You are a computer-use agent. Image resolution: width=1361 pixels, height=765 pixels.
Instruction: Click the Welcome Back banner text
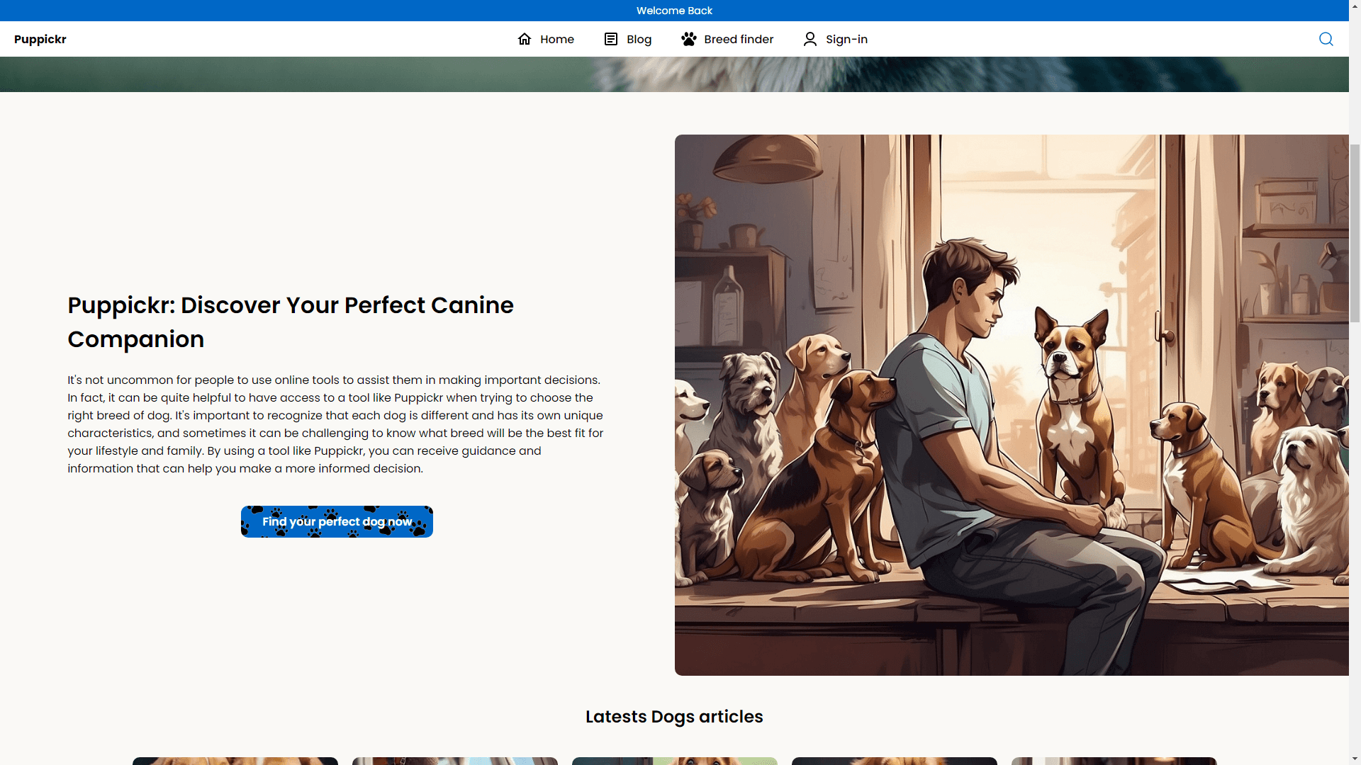[674, 11]
